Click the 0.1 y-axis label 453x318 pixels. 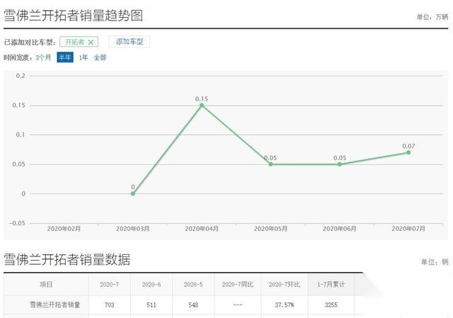click(x=21, y=135)
